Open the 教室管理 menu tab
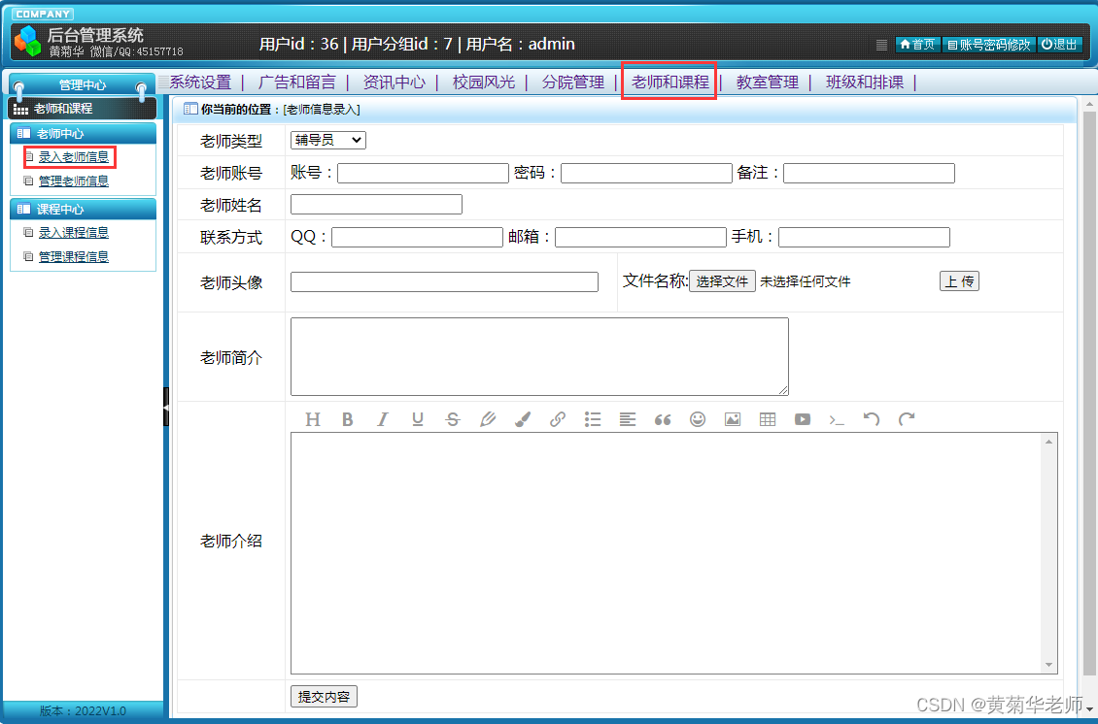This screenshot has height=724, width=1098. 768,82
